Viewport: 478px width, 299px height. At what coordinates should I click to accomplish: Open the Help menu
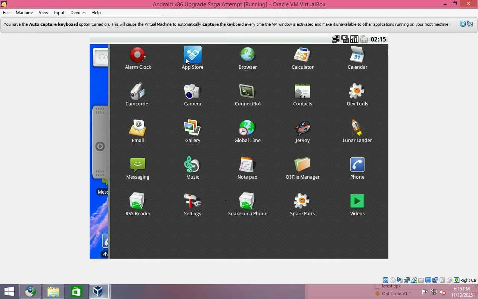click(x=96, y=13)
